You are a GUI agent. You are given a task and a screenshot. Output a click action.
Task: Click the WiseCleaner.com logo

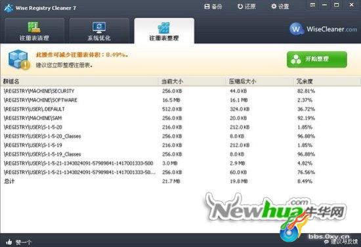323,29
